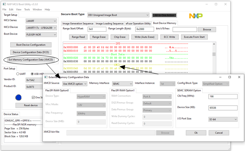Open the View menu
245x151 pixels.
[x=19, y=9]
